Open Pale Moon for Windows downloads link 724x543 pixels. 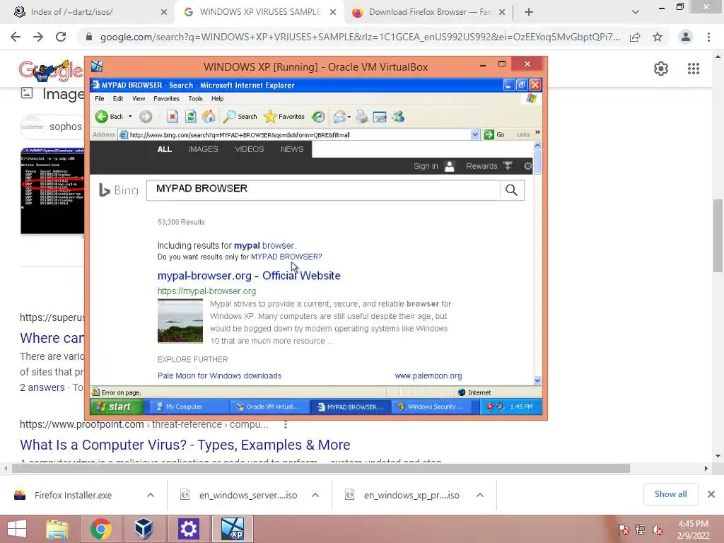[219, 376]
